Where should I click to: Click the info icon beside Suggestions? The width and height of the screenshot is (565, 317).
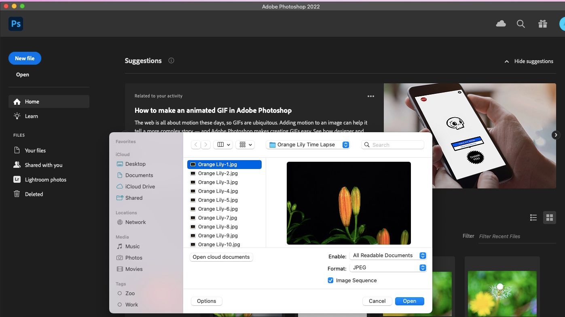171,61
